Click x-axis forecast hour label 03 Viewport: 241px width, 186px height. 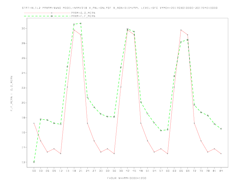click(40, 171)
